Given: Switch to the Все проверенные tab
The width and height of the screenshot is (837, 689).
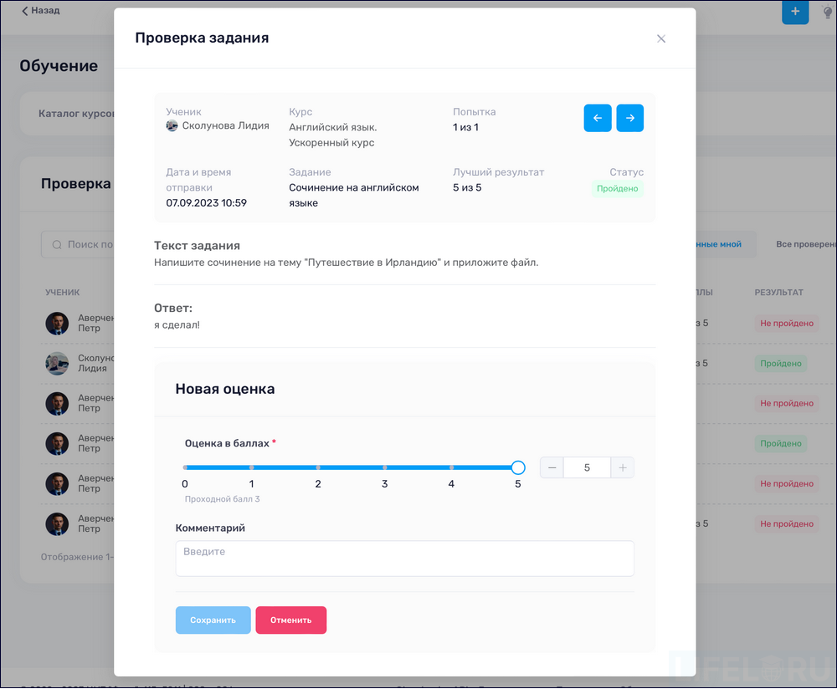Looking at the screenshot, I should pos(805,243).
